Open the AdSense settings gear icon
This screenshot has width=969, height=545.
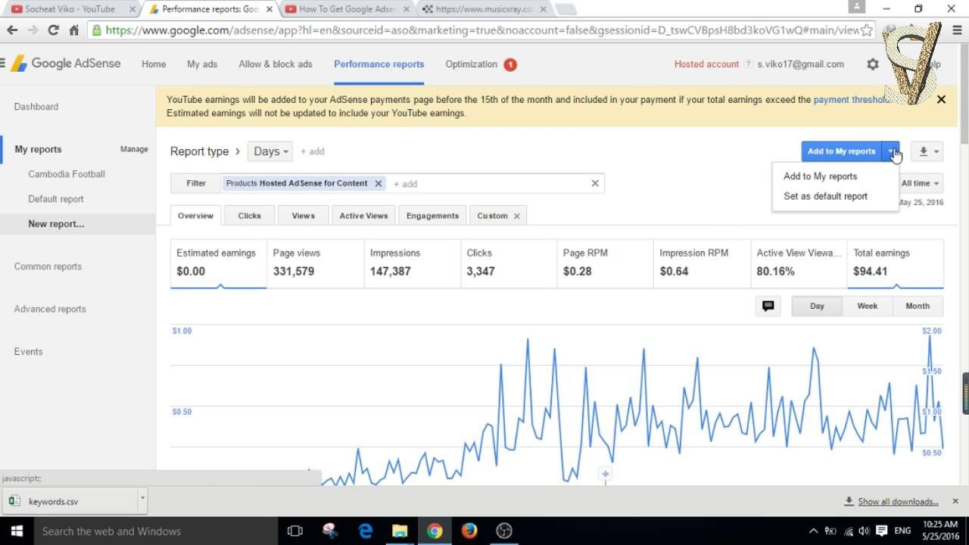coord(872,64)
